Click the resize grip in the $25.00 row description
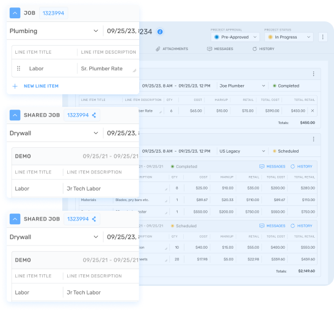The image size is (334, 311). [x=166, y=189]
